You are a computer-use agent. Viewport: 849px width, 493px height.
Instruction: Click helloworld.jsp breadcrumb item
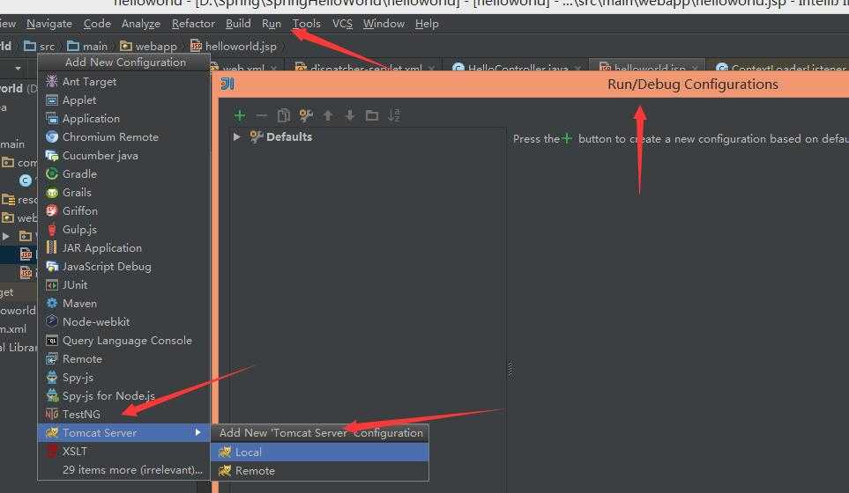coord(234,47)
